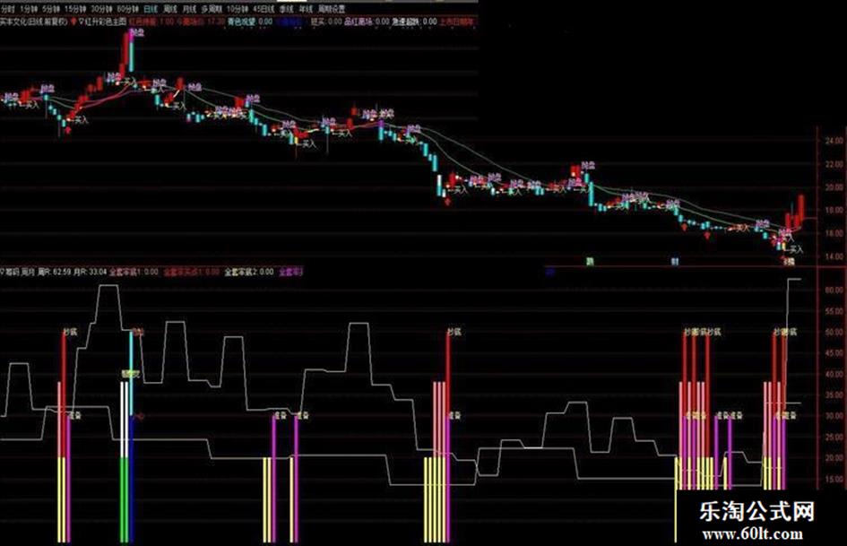Click the 55.00 indicator axis label
Viewport: 847px width, 546px height.
point(834,311)
